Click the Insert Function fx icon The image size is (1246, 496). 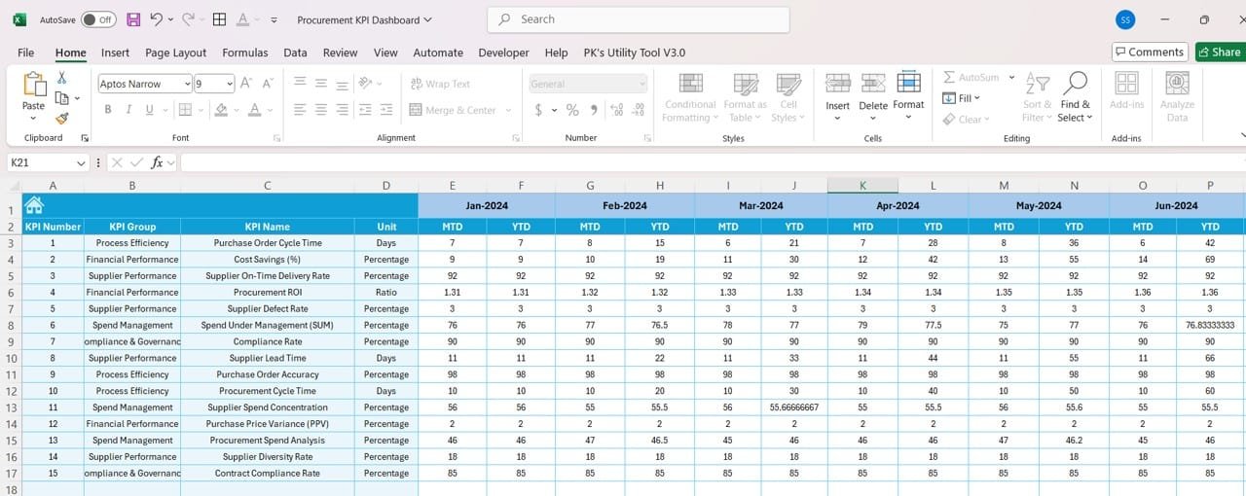[157, 162]
